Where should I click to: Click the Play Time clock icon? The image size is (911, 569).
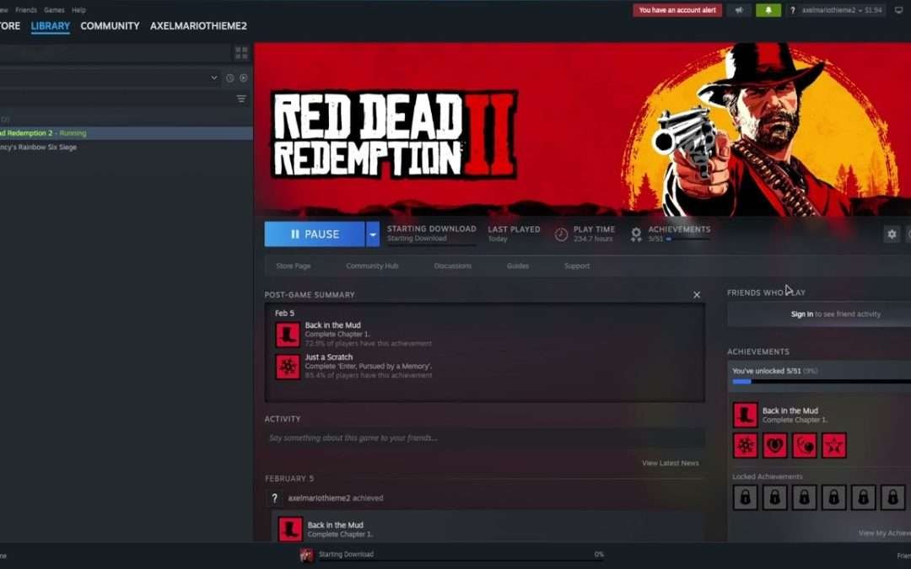point(561,234)
